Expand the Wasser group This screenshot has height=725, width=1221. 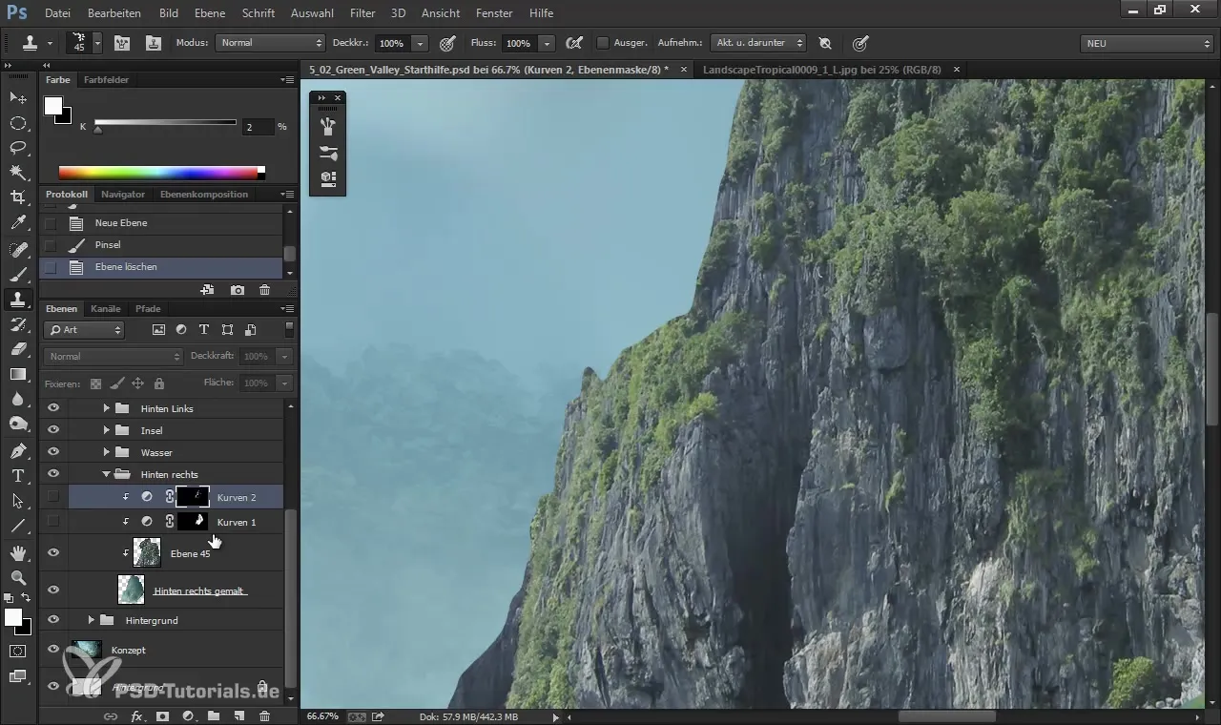(x=106, y=452)
